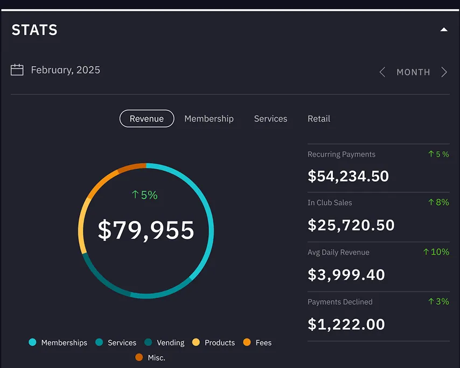Click the yellow Products segment of the donut chart

[81, 225]
